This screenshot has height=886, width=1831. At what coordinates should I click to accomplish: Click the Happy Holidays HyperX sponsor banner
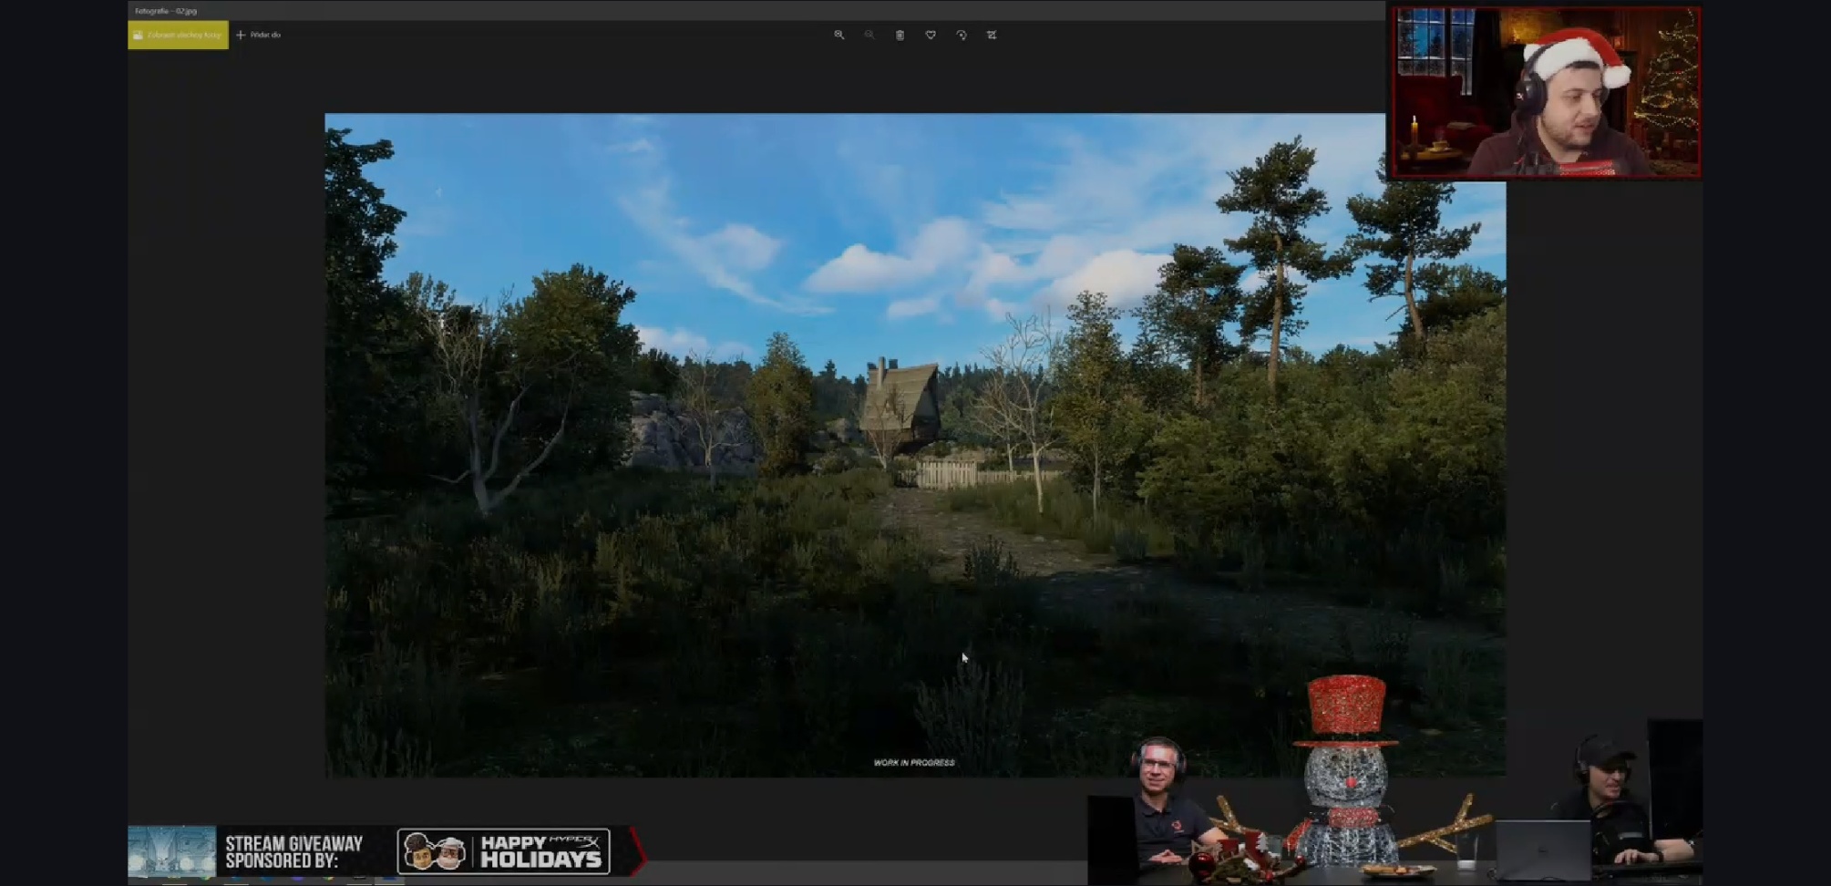pyautogui.click(x=504, y=851)
